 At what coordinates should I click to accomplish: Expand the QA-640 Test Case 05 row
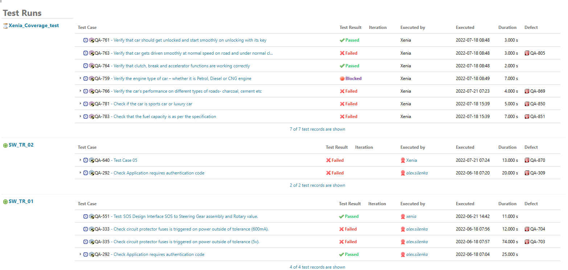coord(81,160)
